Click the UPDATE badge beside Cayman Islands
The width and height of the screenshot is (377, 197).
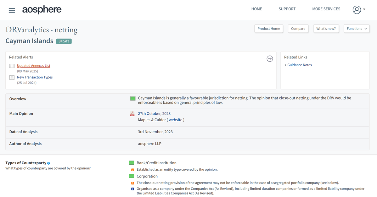64,41
